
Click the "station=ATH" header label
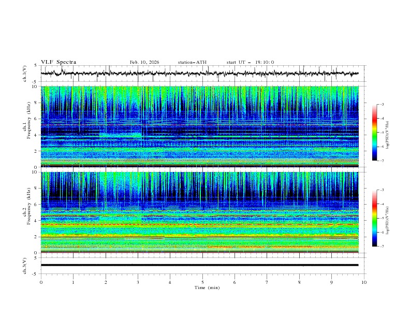(192, 62)
